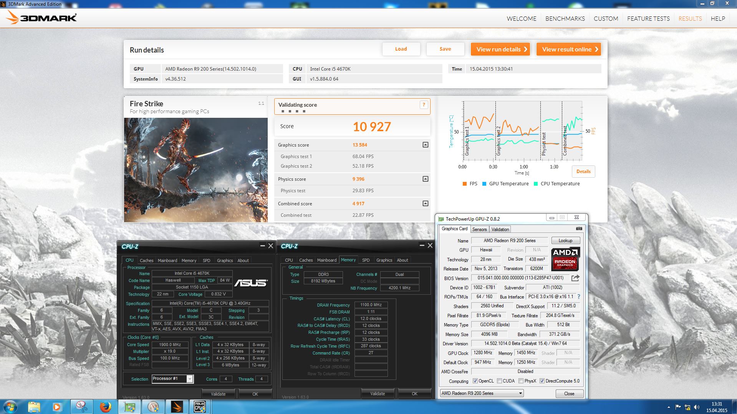
Task: Open About tab in left CPU-Z
Action: 243,261
